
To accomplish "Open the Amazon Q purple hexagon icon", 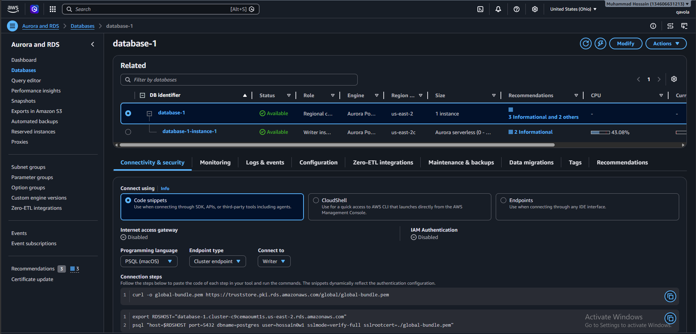I will click(34, 9).
